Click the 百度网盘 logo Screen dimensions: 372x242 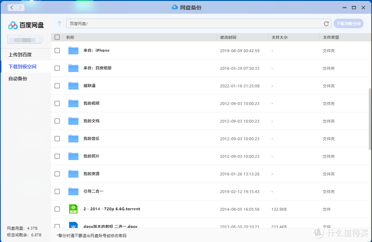coord(26,25)
